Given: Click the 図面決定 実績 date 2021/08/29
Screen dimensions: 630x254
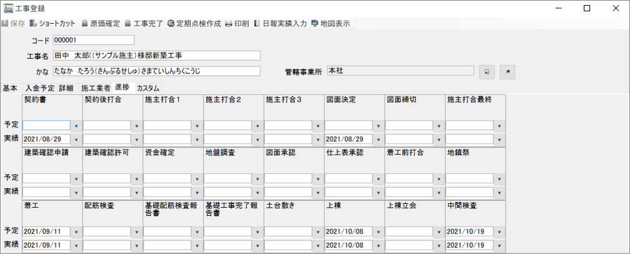Looking at the screenshot, I should pos(349,140).
